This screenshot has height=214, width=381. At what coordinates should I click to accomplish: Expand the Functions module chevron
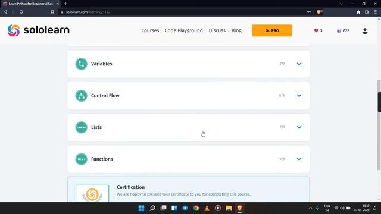click(x=299, y=159)
